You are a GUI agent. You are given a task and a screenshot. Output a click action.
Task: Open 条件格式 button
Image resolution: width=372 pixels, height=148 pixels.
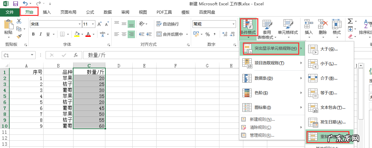[x=248, y=29]
